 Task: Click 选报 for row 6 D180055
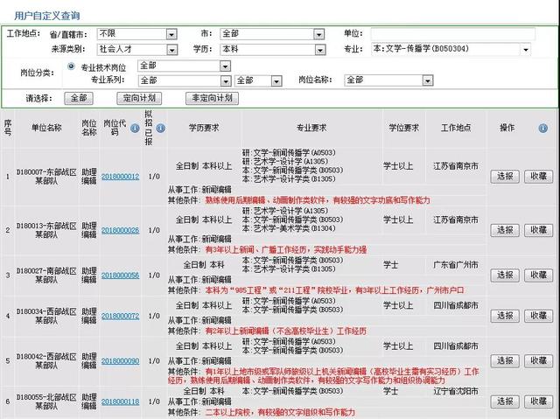pyautogui.click(x=505, y=402)
